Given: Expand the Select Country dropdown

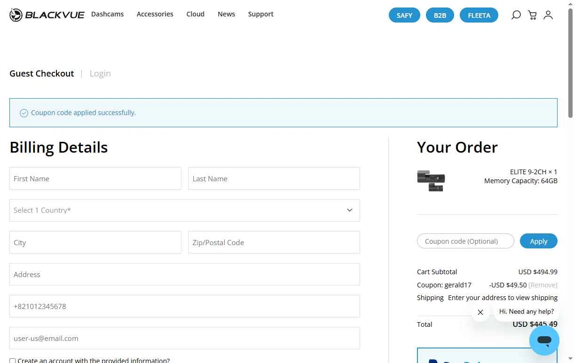Looking at the screenshot, I should pyautogui.click(x=185, y=210).
